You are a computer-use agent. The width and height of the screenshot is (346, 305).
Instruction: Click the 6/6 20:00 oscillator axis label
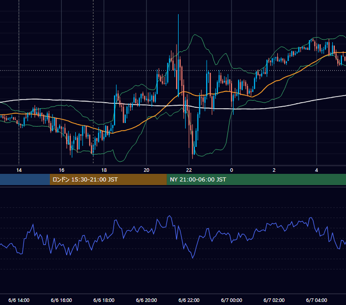[147, 300]
